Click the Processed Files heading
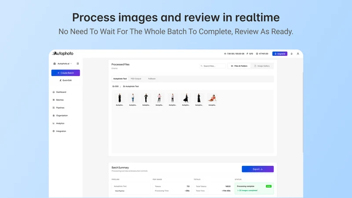Viewport: 352px width, 198px height. coord(121,64)
